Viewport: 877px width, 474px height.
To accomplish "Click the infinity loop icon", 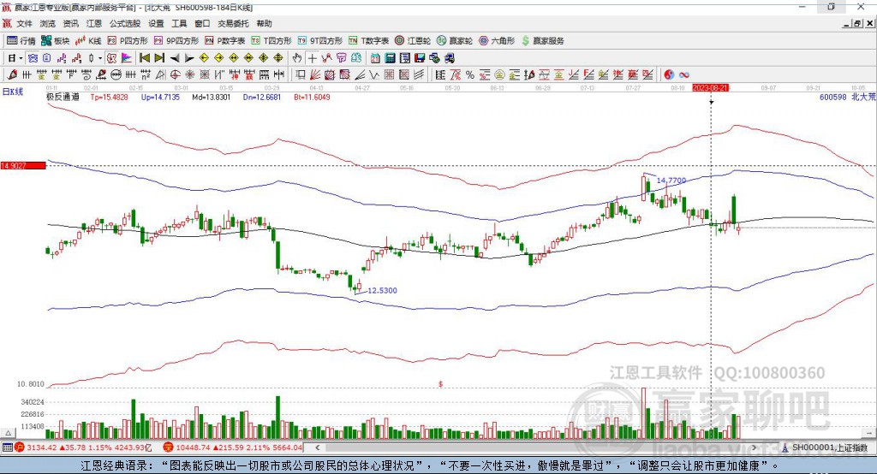I will [x=683, y=75].
